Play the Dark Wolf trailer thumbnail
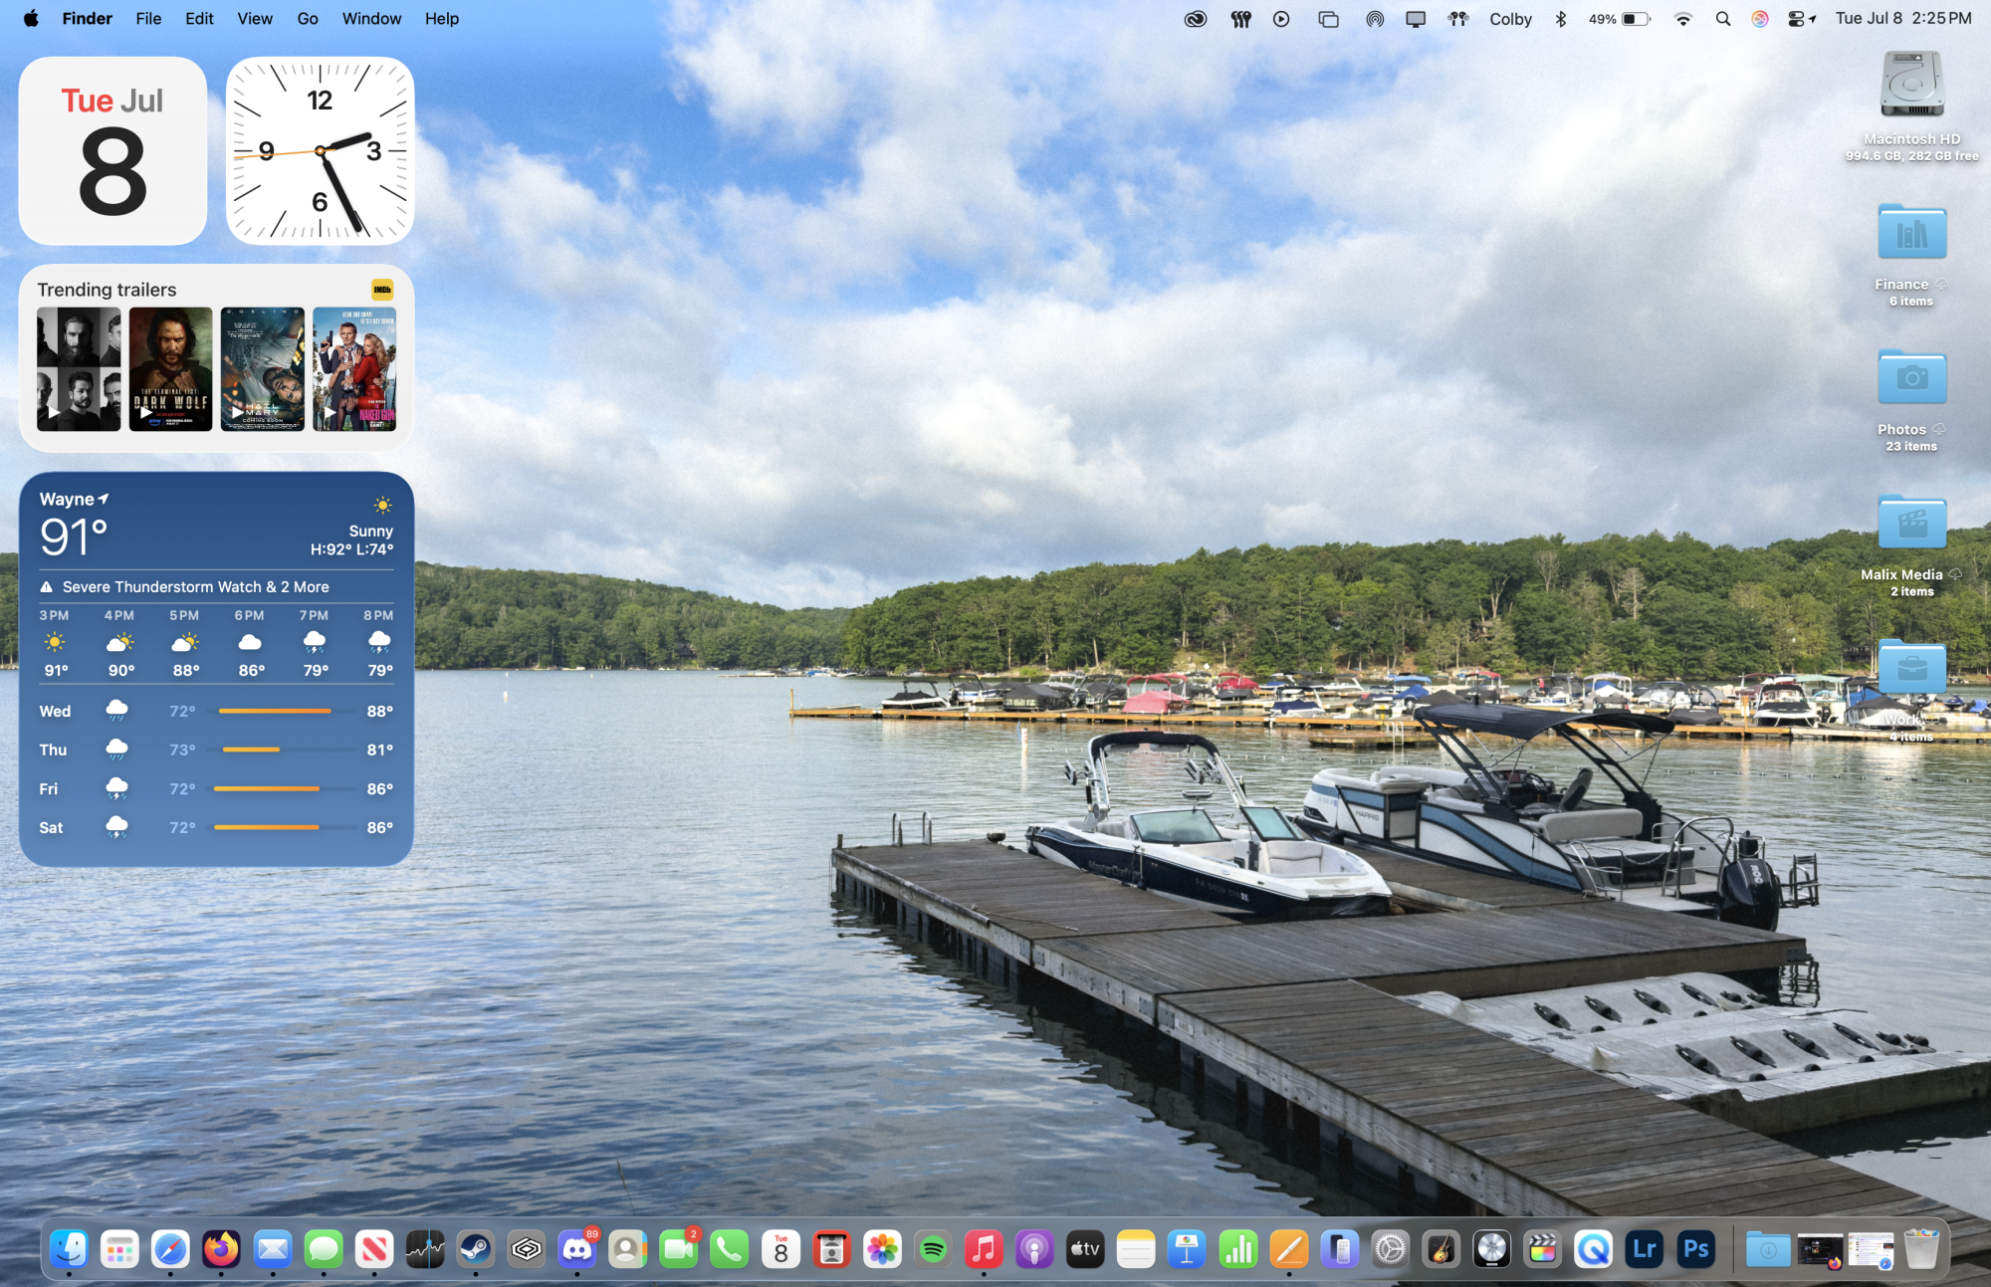Image resolution: width=1991 pixels, height=1287 pixels. [170, 368]
